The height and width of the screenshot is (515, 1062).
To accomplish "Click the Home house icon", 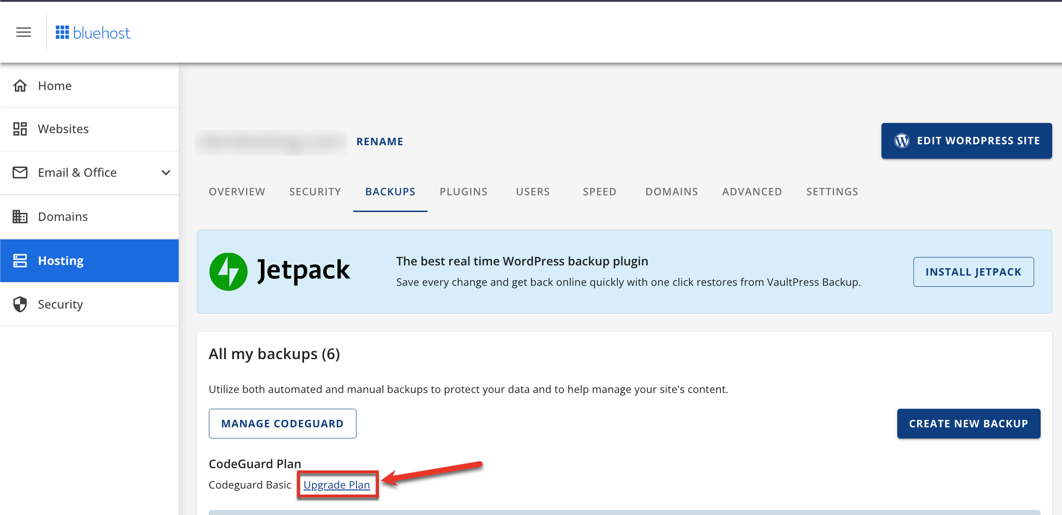I will pos(20,86).
